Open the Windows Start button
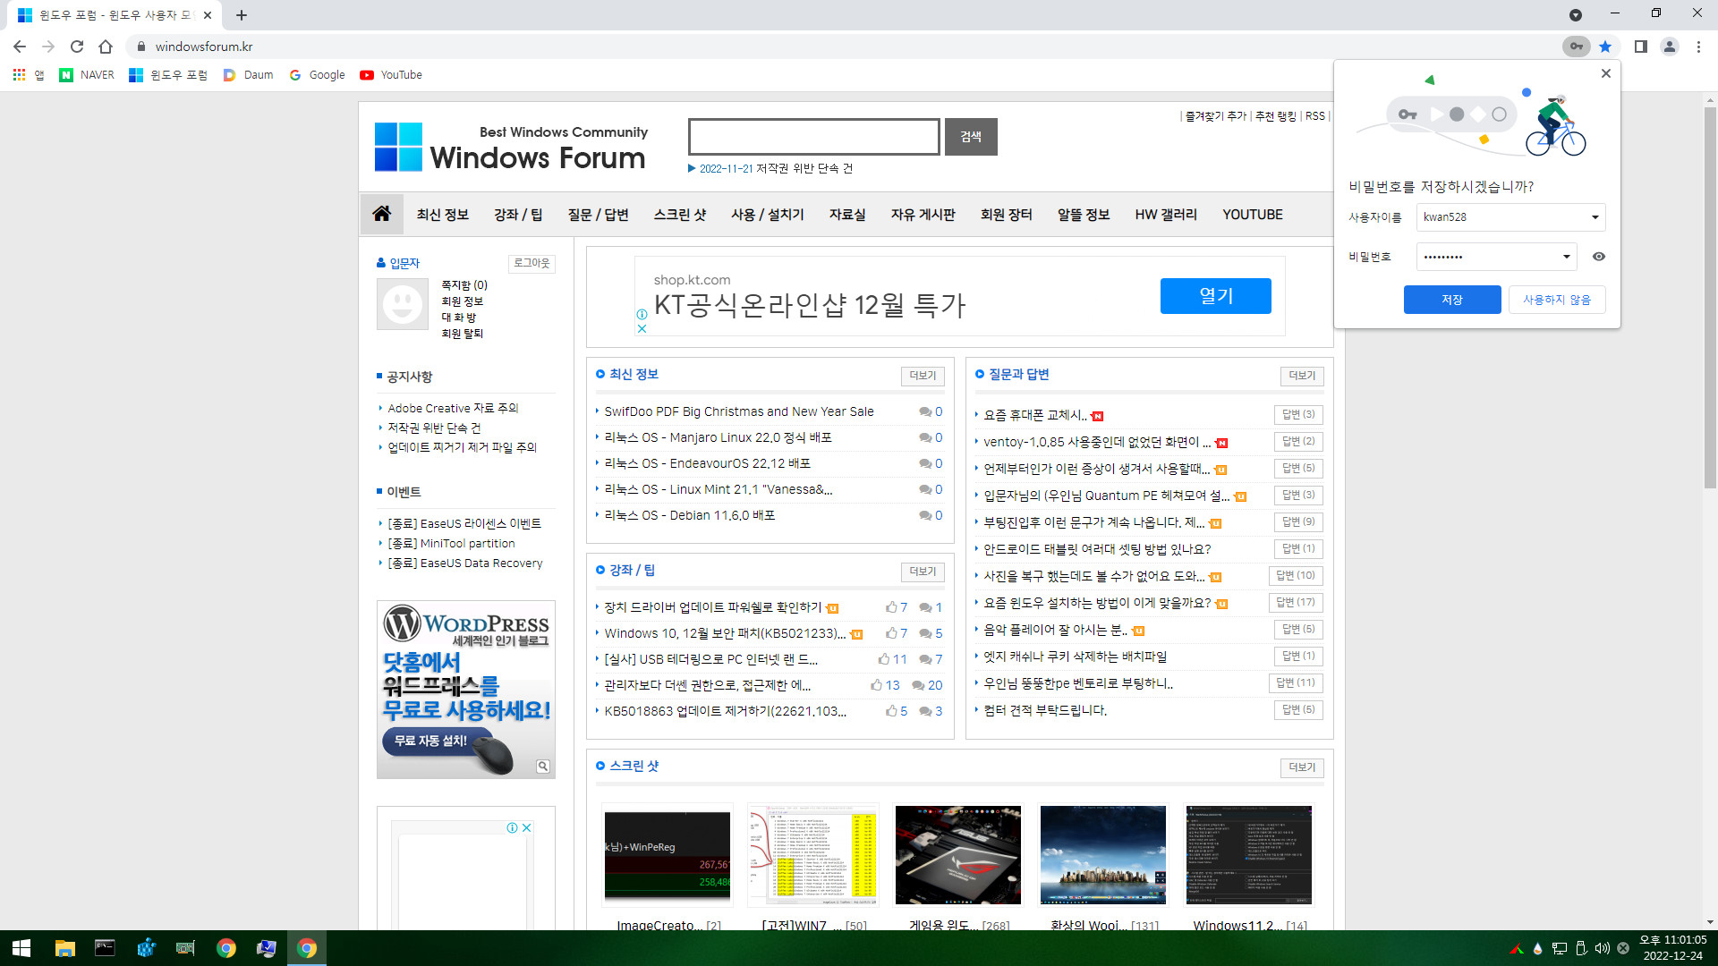This screenshot has width=1718, height=966. click(x=21, y=948)
